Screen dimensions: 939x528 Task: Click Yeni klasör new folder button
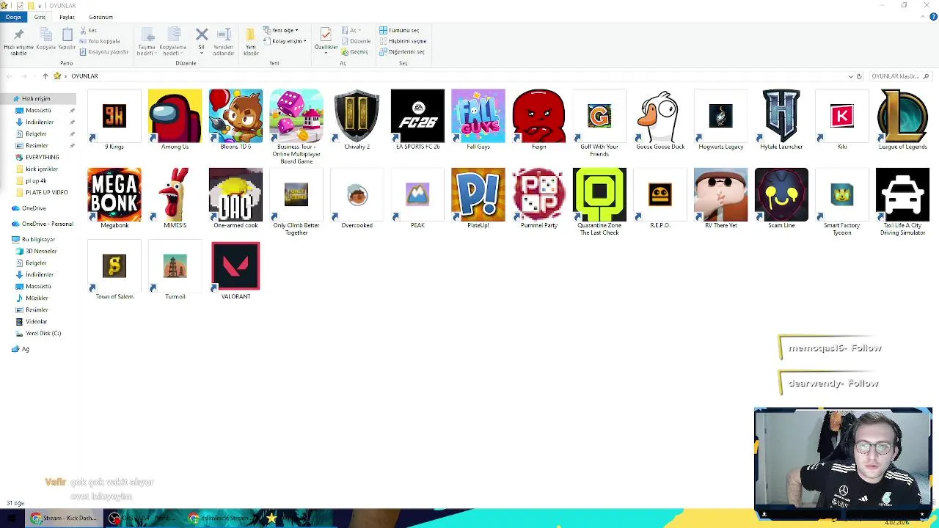[251, 42]
